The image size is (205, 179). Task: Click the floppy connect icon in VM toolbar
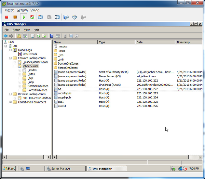click(66, 17)
